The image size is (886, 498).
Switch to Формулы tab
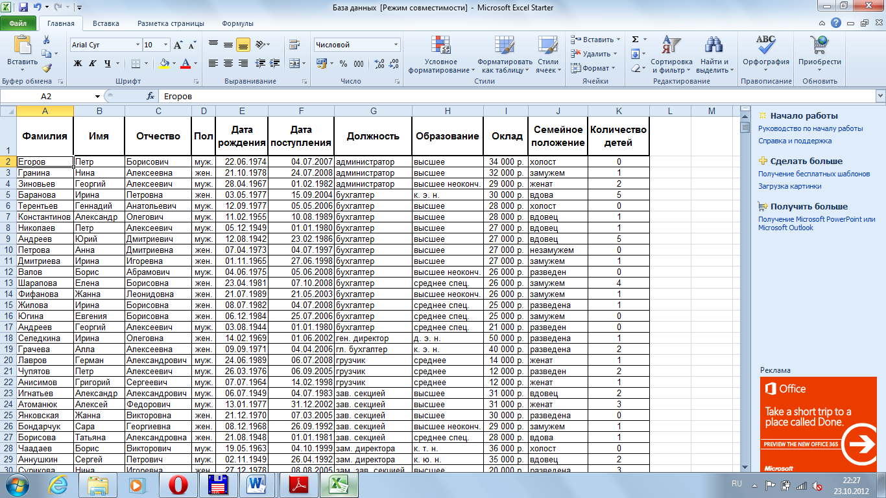click(x=237, y=23)
